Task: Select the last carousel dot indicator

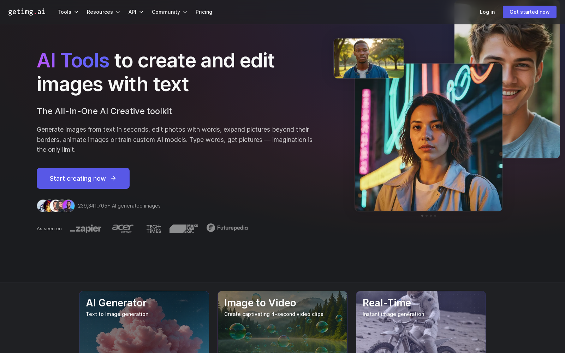Action: tap(435, 216)
